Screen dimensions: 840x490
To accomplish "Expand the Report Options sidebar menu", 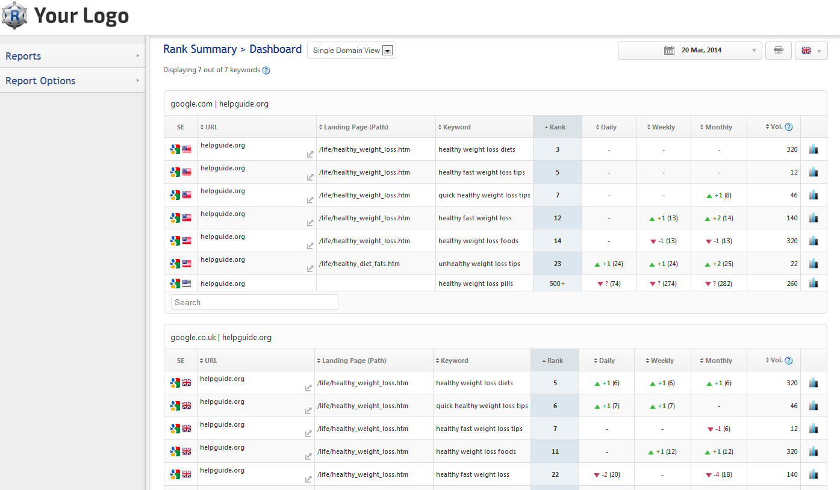I will pos(72,81).
